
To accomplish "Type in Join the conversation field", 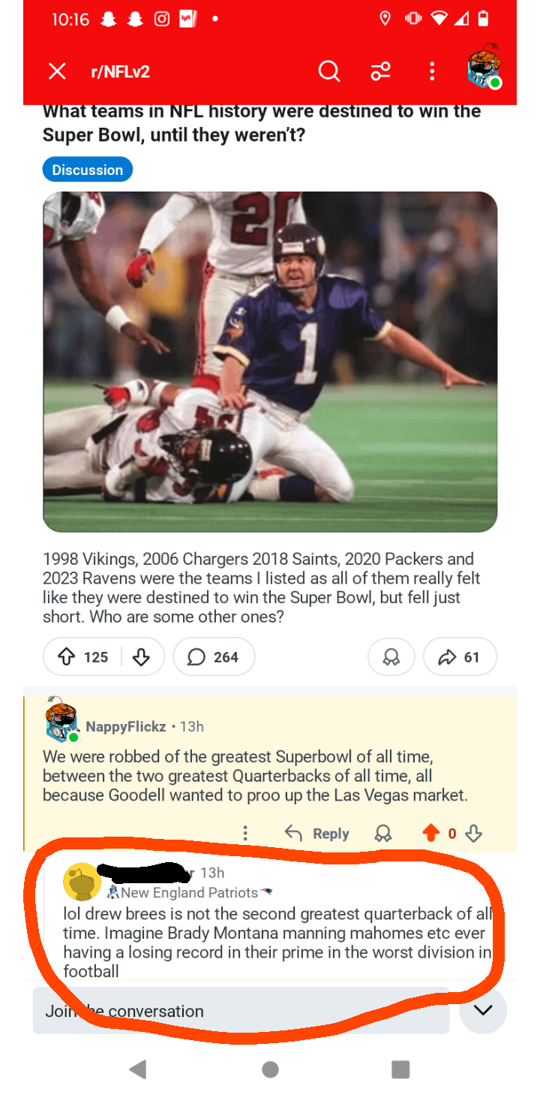I will point(240,1011).
